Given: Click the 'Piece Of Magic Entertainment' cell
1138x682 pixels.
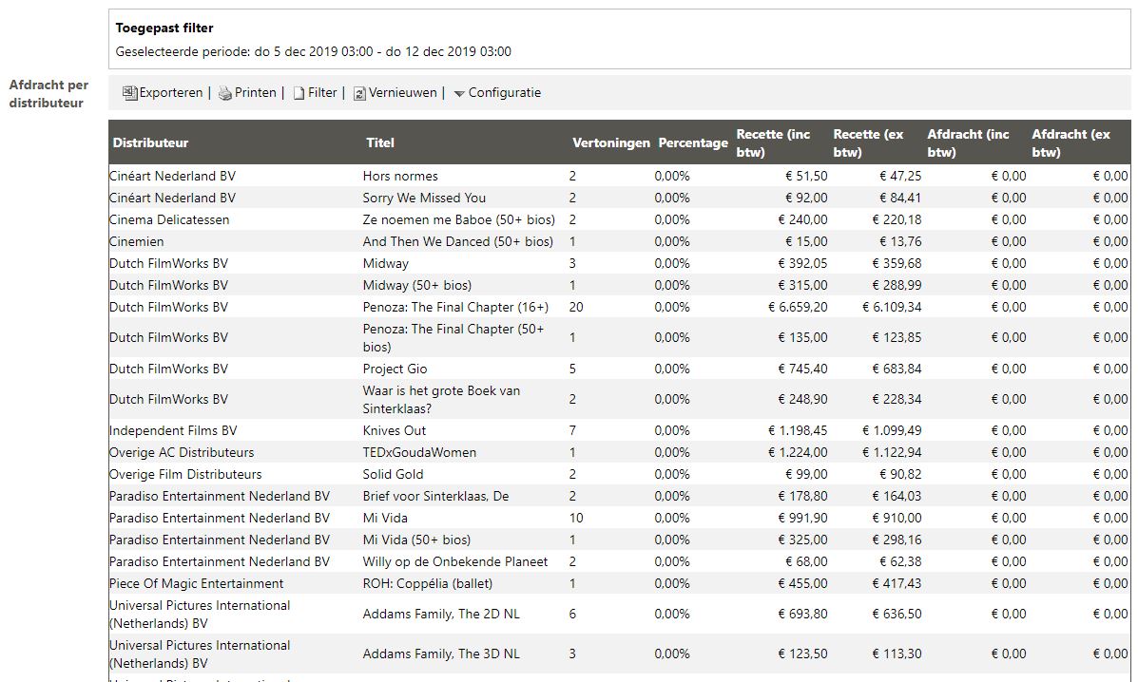Looking at the screenshot, I should point(196,583).
